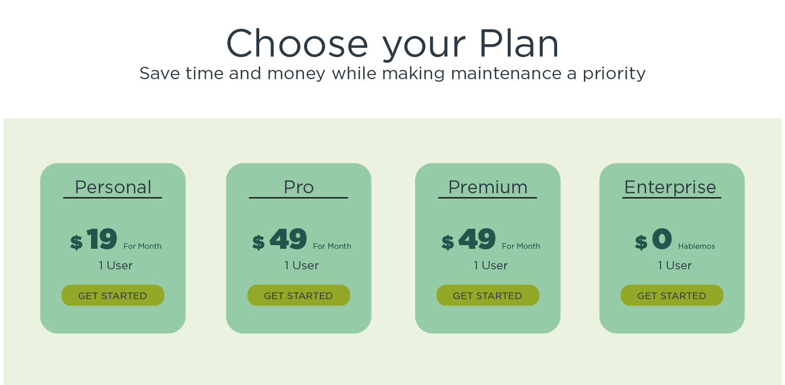Click Get Started on the Premium plan
The height and width of the screenshot is (385, 785).
click(x=488, y=296)
